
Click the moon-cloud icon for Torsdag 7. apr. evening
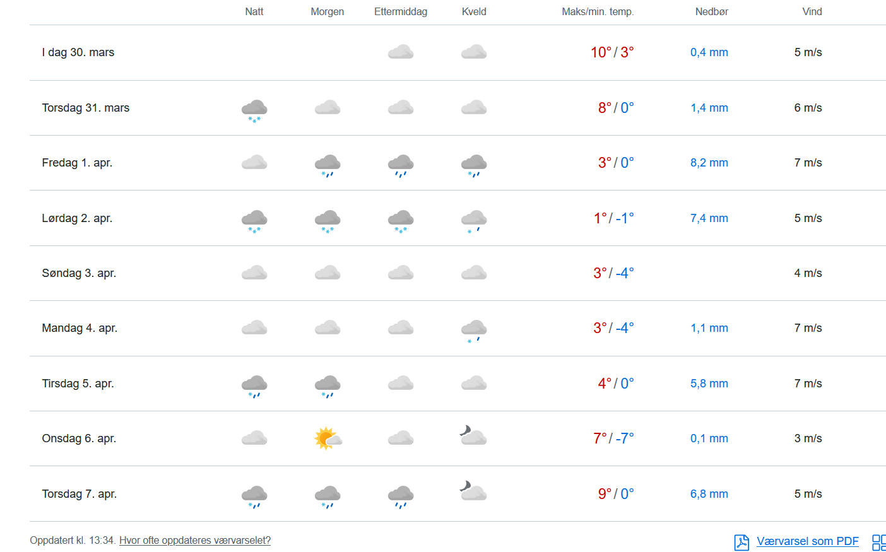[x=473, y=491]
